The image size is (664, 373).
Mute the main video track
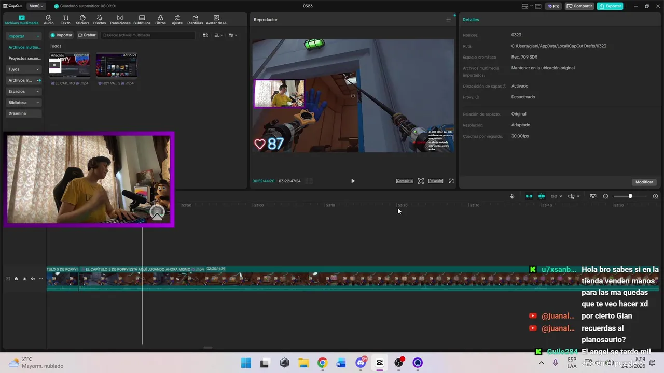[x=33, y=279]
